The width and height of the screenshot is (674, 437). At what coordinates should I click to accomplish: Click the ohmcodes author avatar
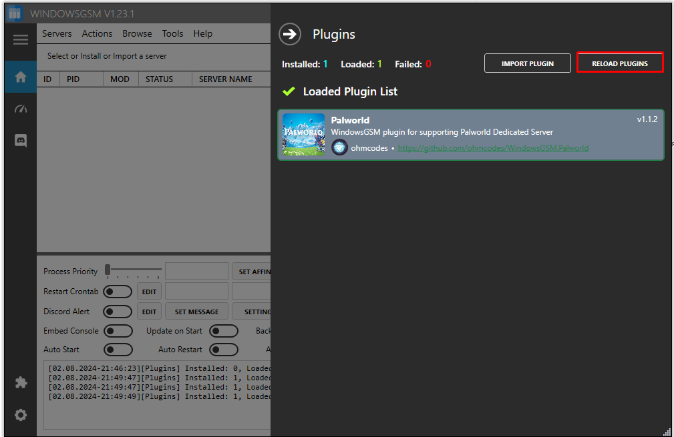click(339, 147)
